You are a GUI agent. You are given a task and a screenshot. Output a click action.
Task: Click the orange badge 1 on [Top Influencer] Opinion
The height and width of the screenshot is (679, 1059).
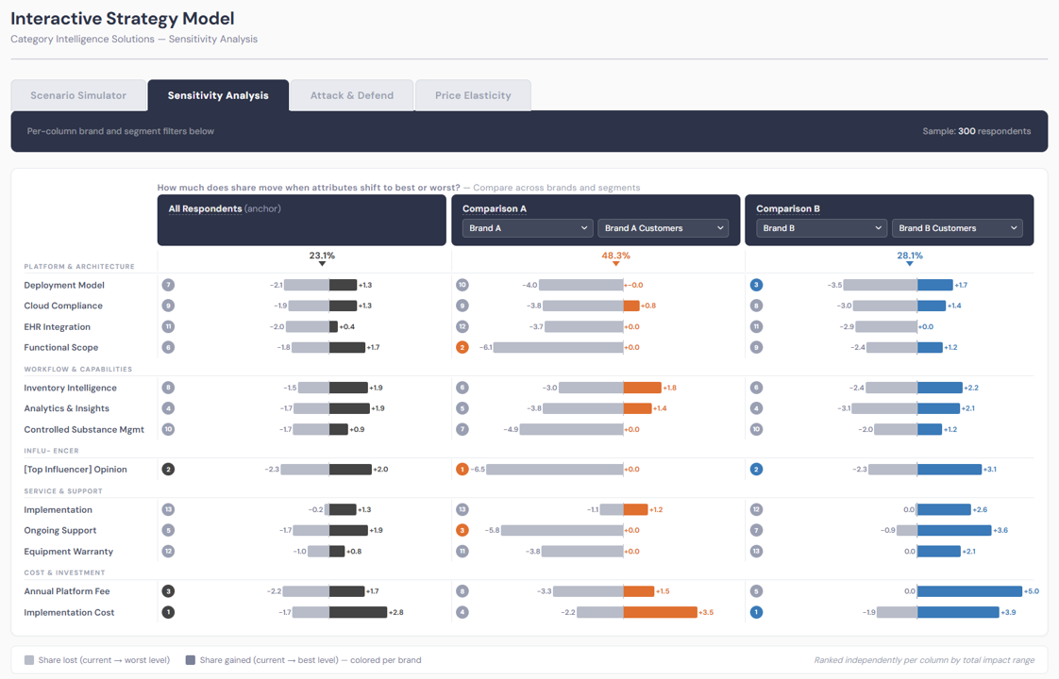coord(462,469)
